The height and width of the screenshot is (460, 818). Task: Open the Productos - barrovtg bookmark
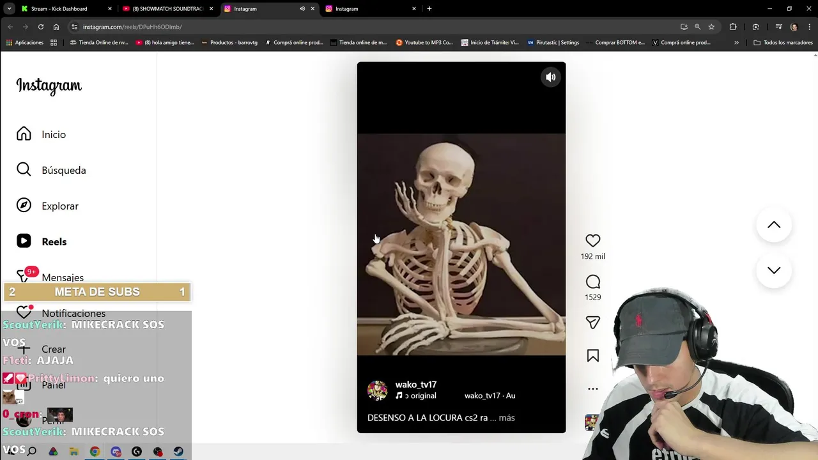(229, 43)
